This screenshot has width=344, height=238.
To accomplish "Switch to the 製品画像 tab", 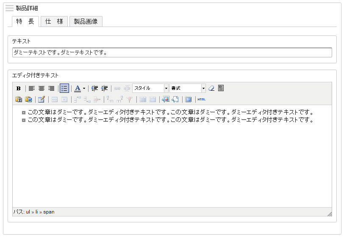I will (86, 22).
